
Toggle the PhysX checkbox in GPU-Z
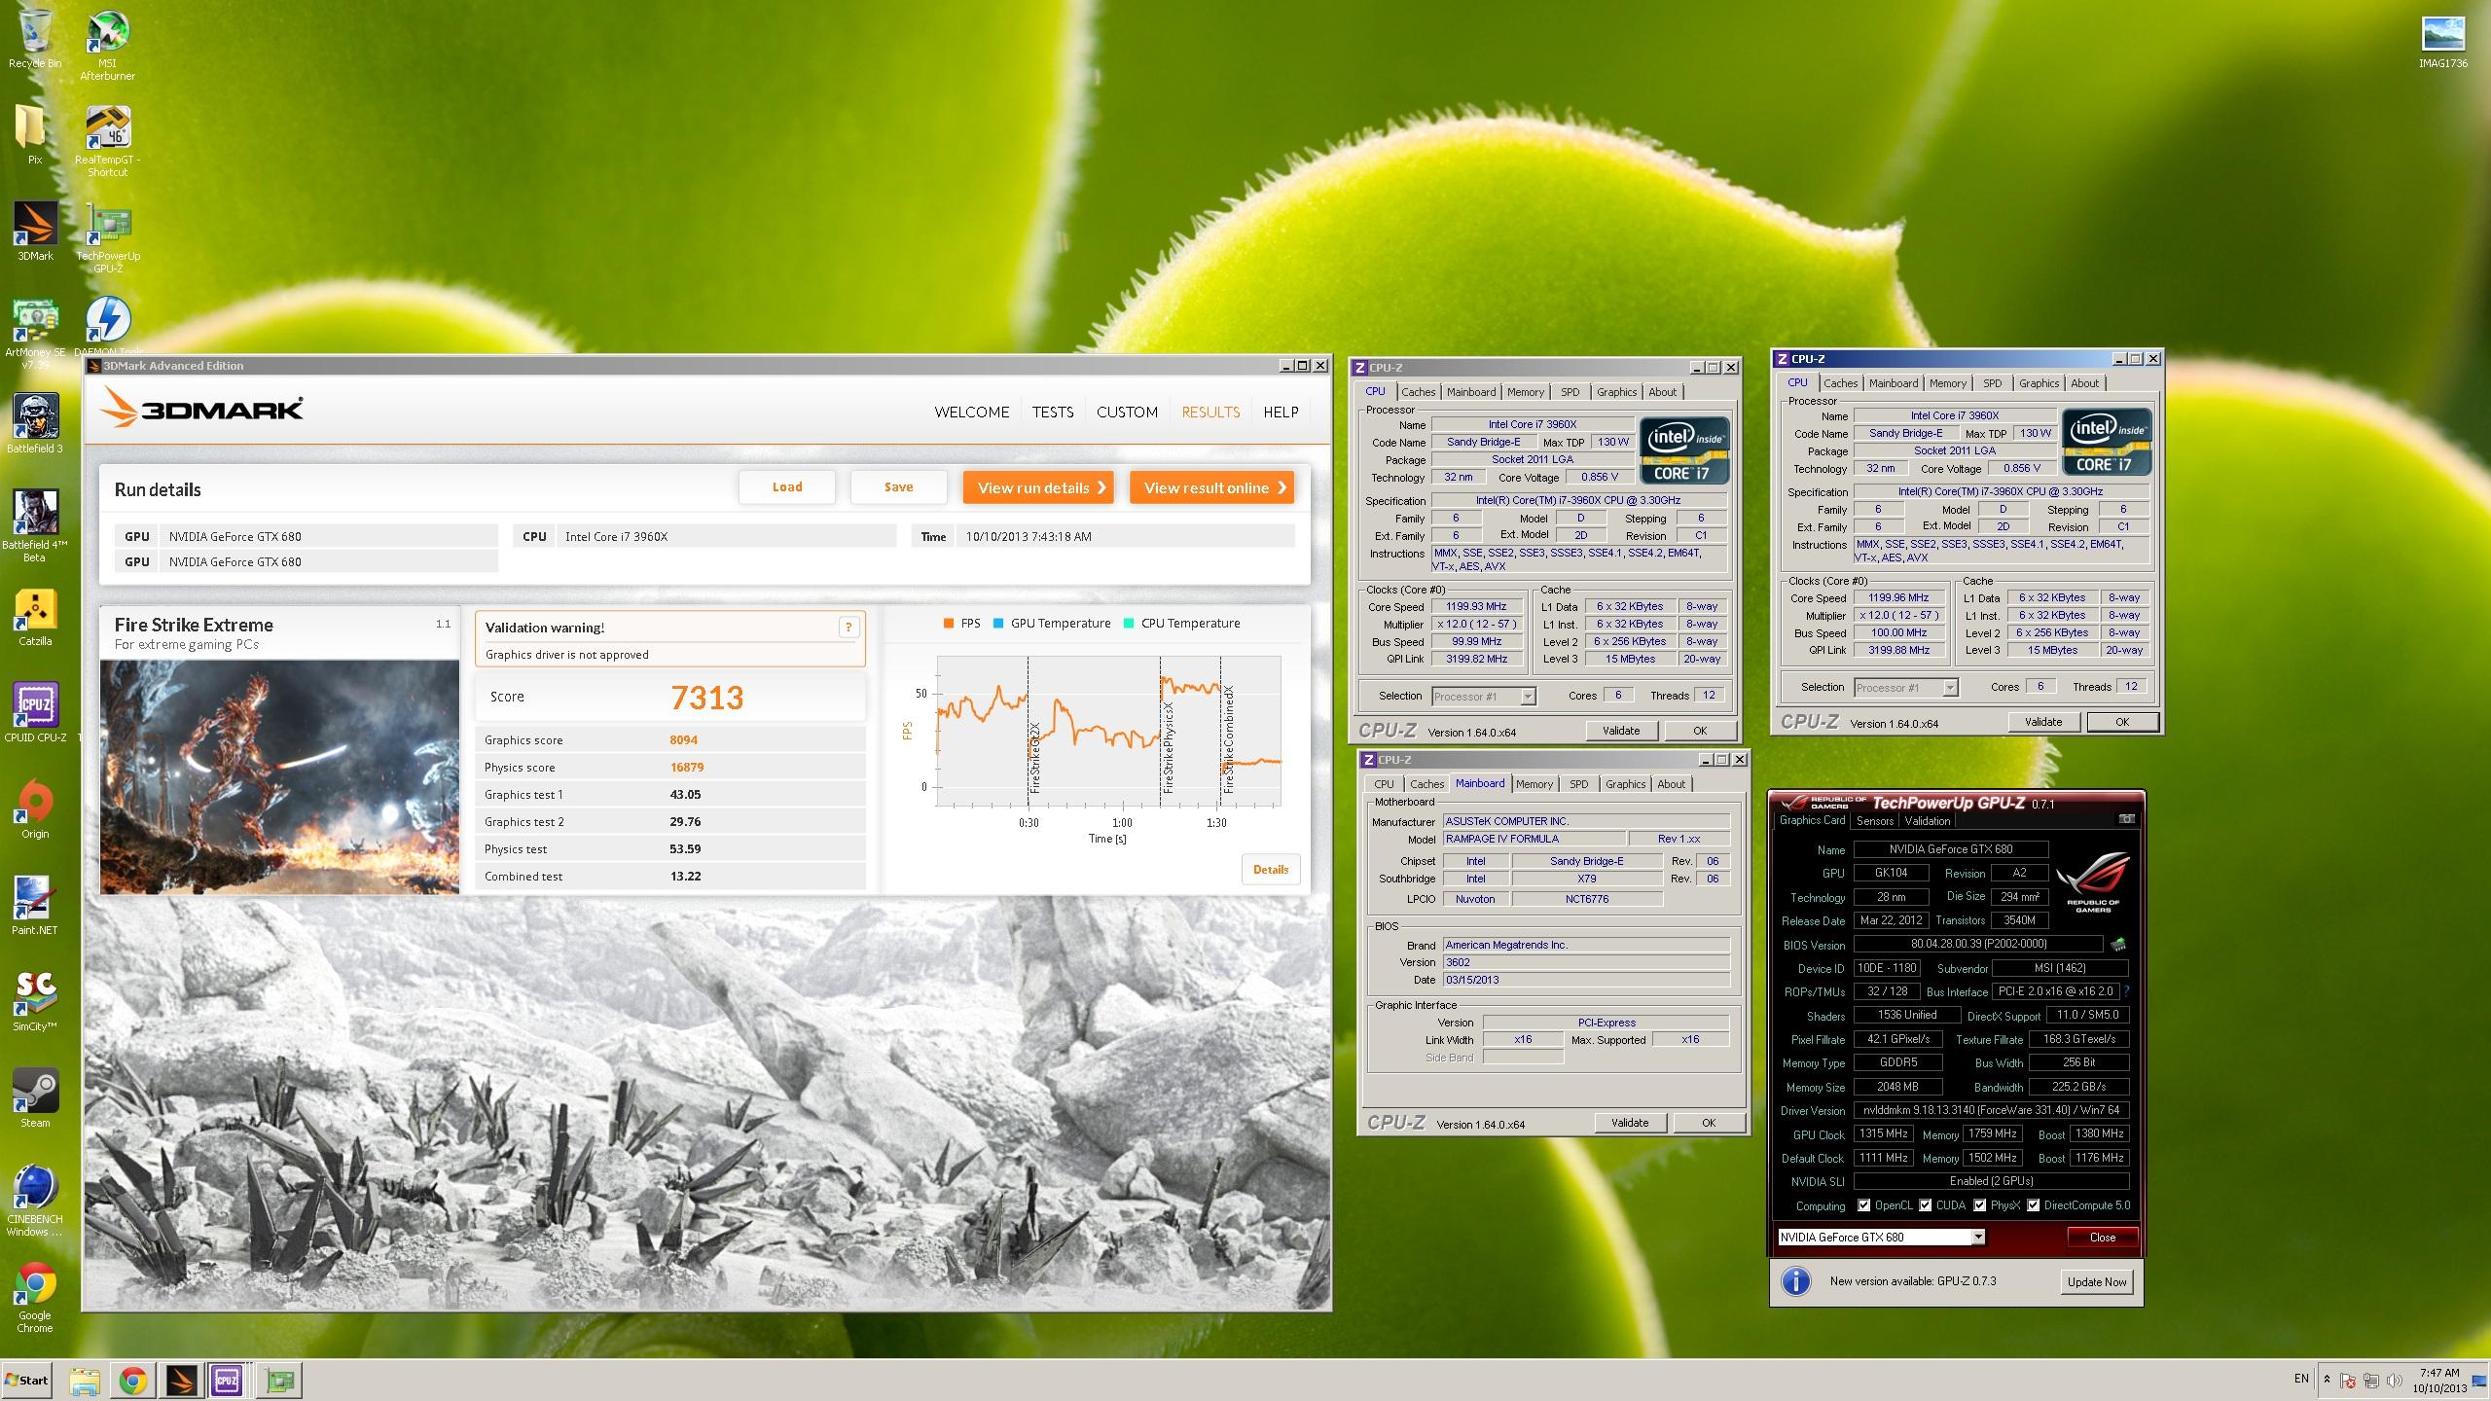point(1979,1205)
